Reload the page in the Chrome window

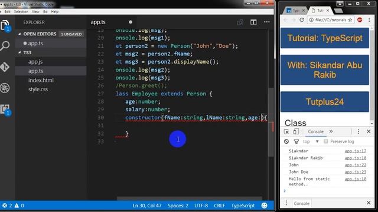click(302, 20)
